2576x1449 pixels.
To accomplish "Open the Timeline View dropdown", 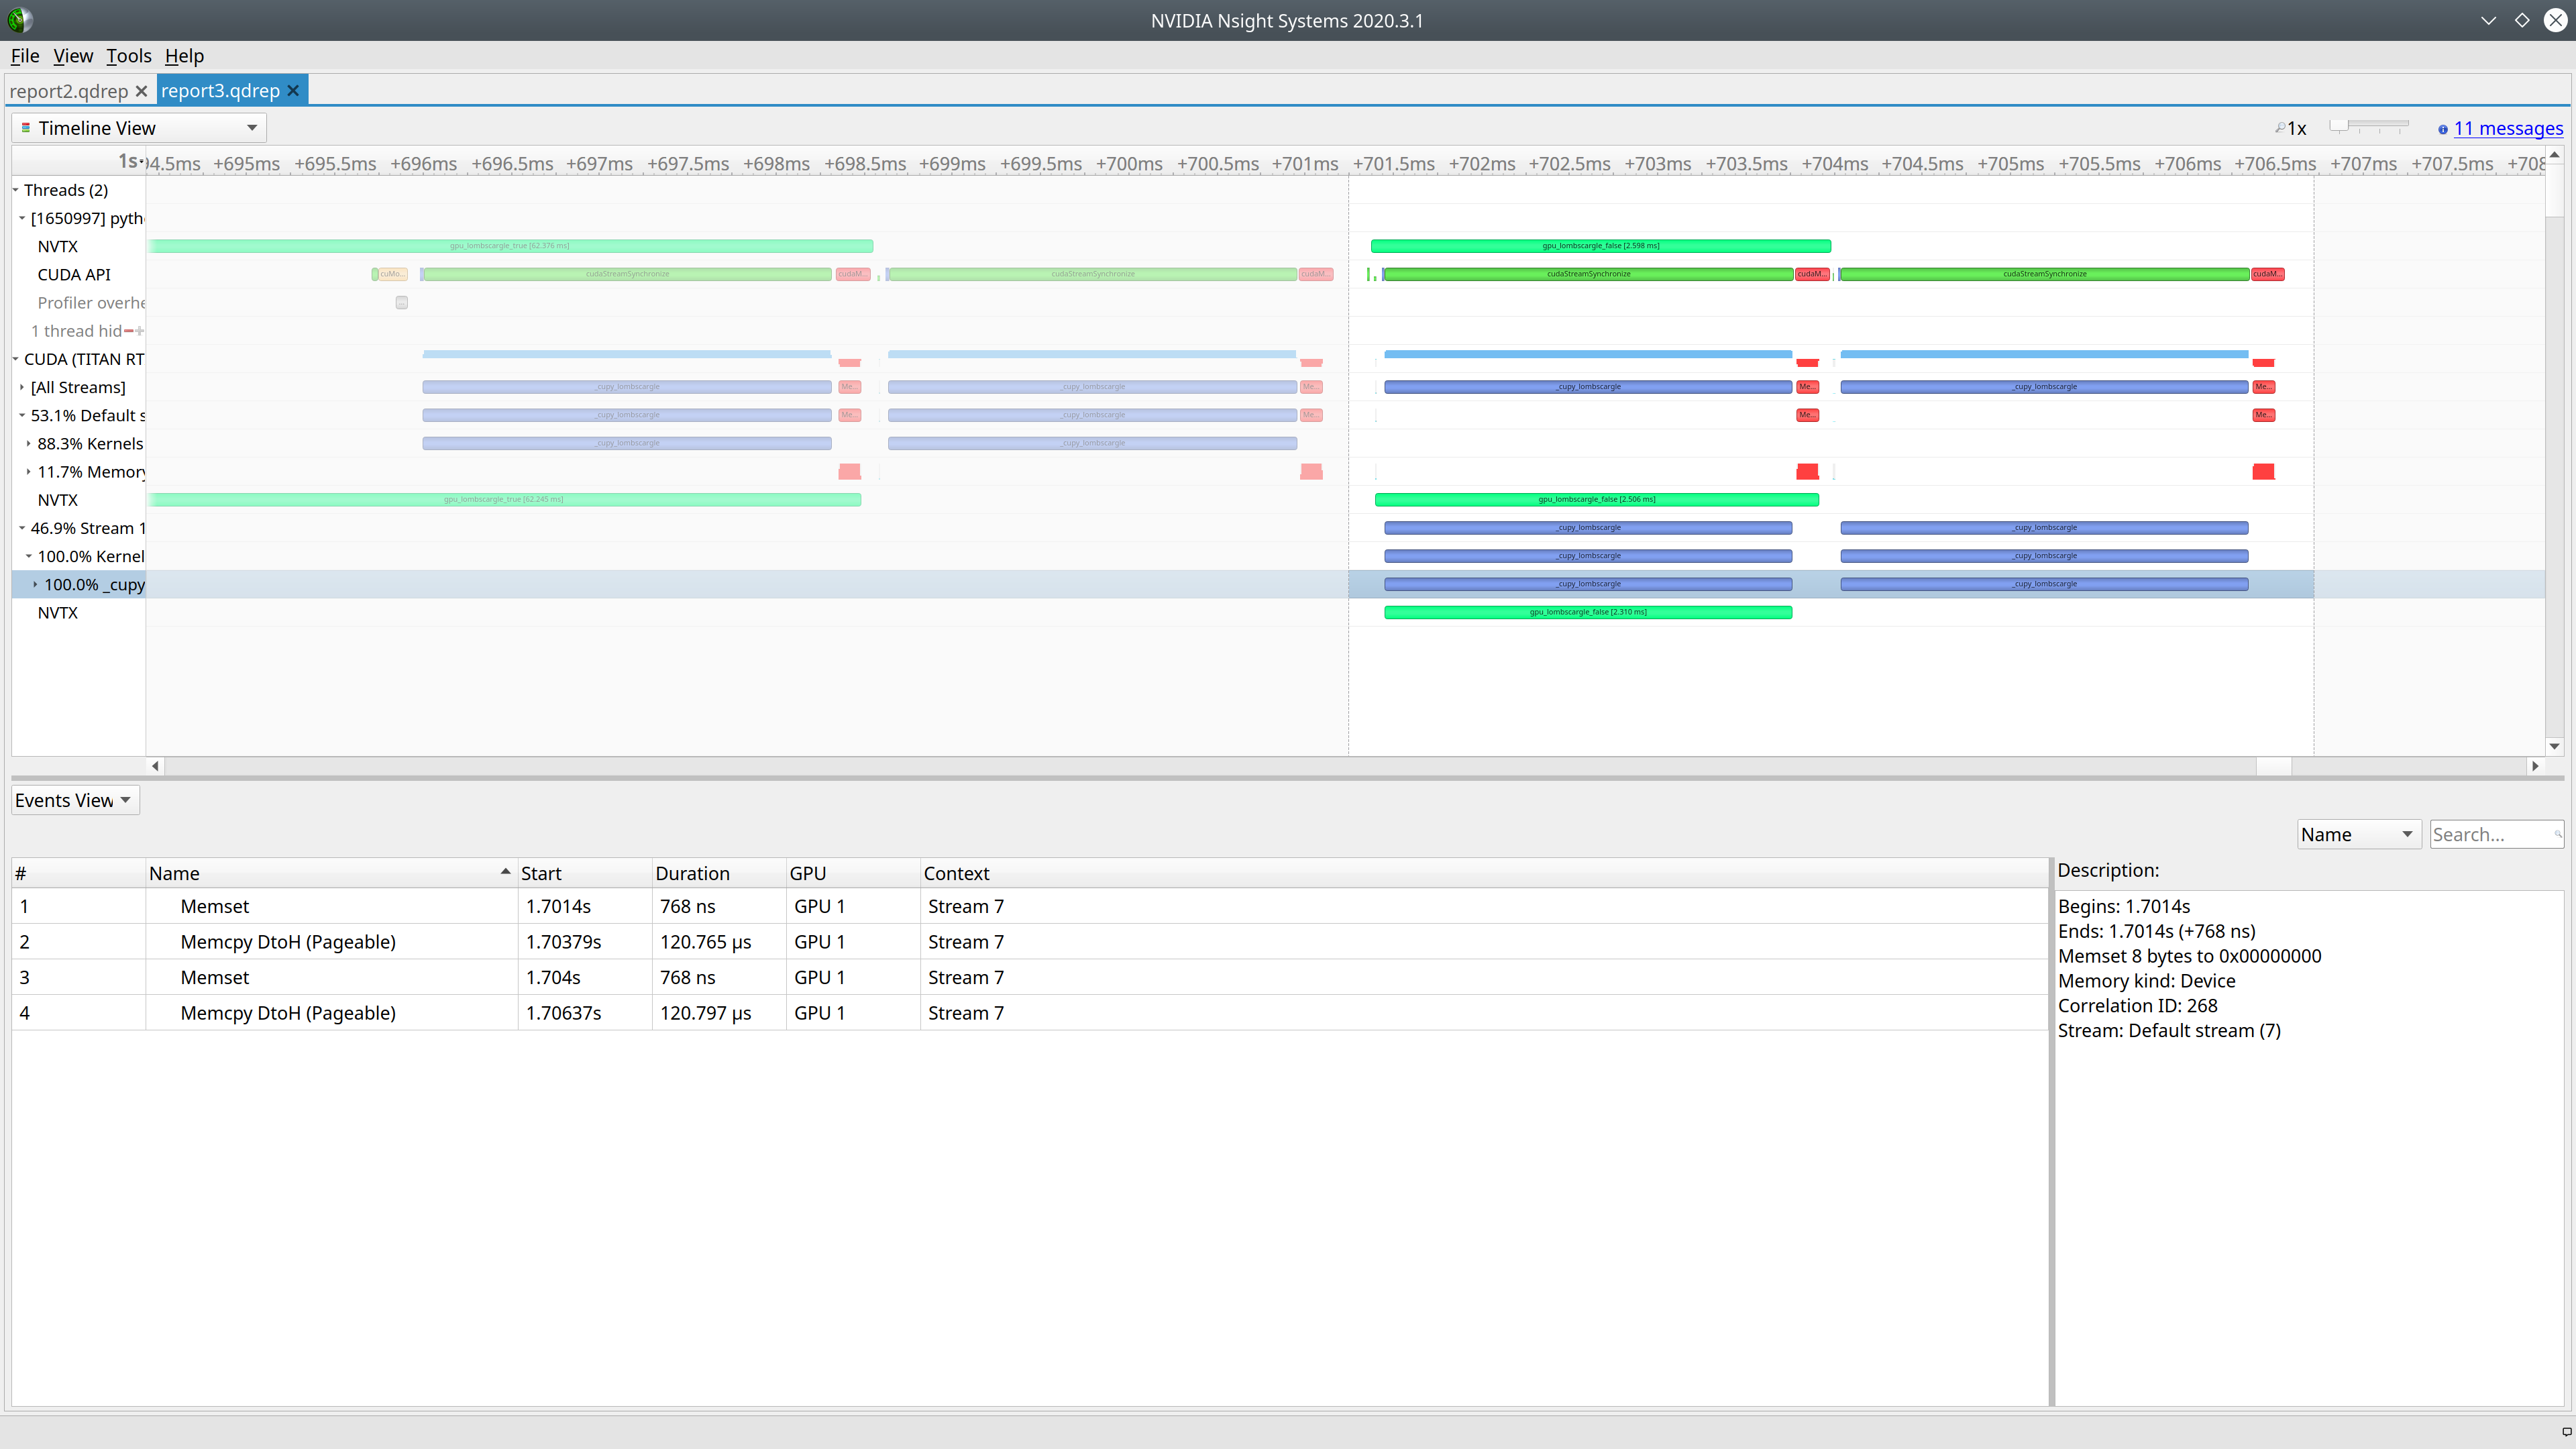I will pyautogui.click(x=251, y=128).
